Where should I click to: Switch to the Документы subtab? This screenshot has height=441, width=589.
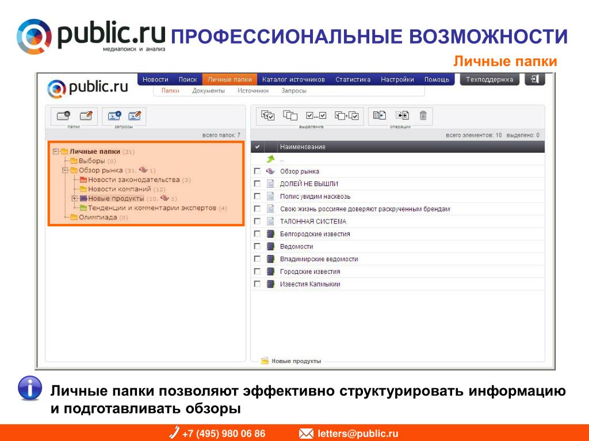pos(208,91)
